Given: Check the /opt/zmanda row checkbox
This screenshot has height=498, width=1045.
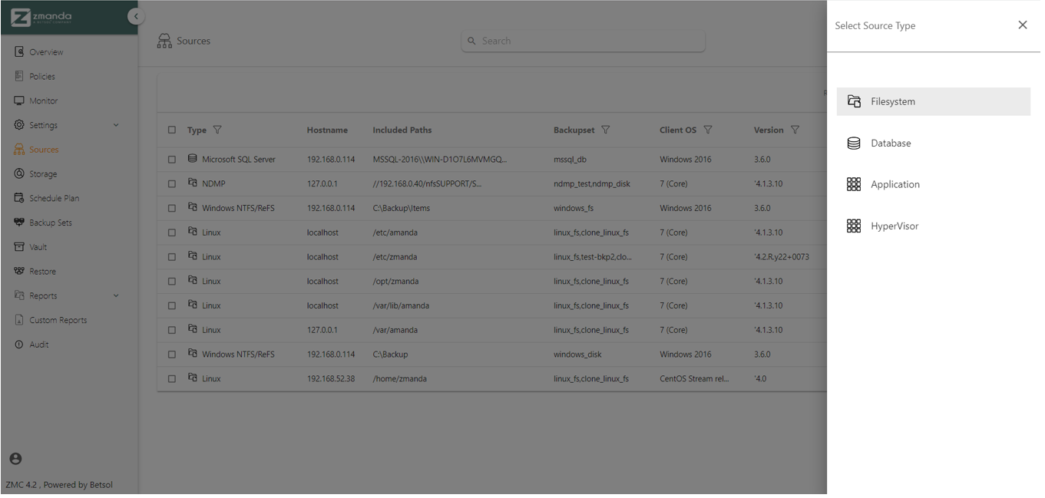Looking at the screenshot, I should (172, 282).
